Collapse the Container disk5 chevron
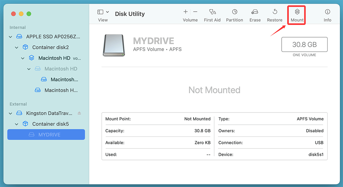 coord(16,124)
